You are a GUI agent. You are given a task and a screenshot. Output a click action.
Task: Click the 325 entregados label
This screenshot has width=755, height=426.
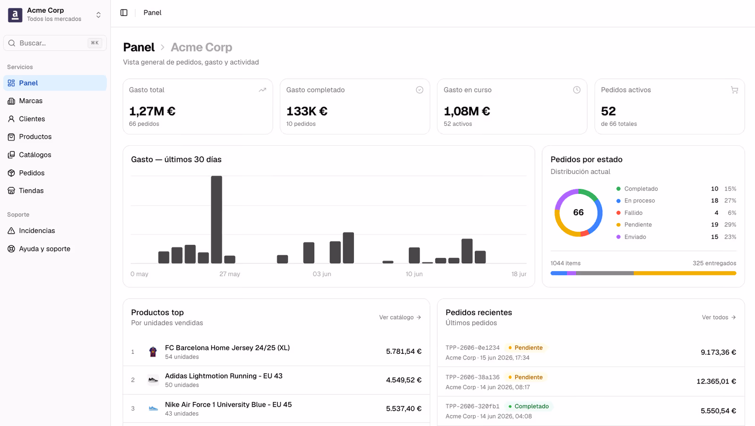(x=714, y=263)
